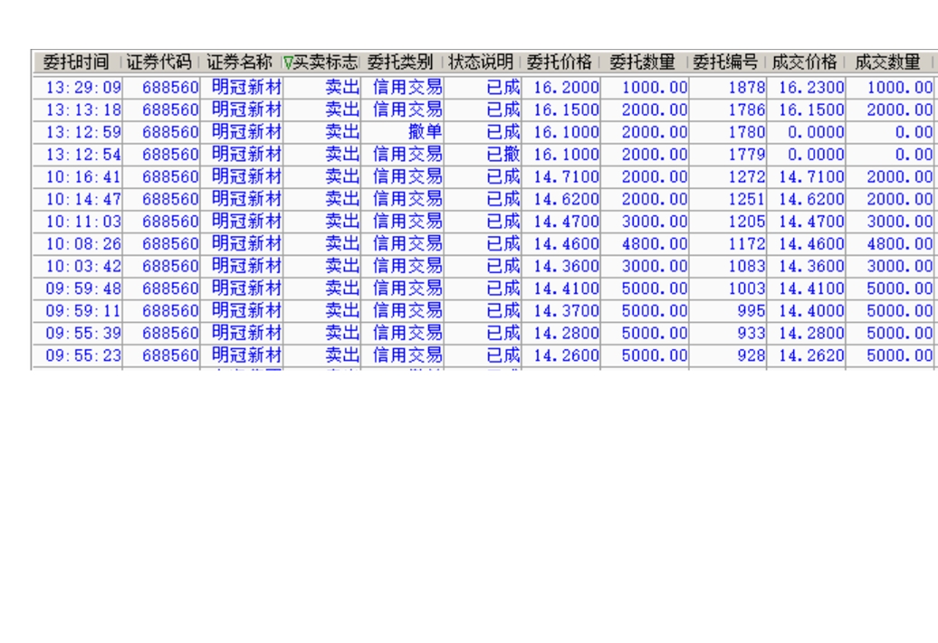Select the order row at 10:14:47
This screenshot has height=643, width=938.
483,199
